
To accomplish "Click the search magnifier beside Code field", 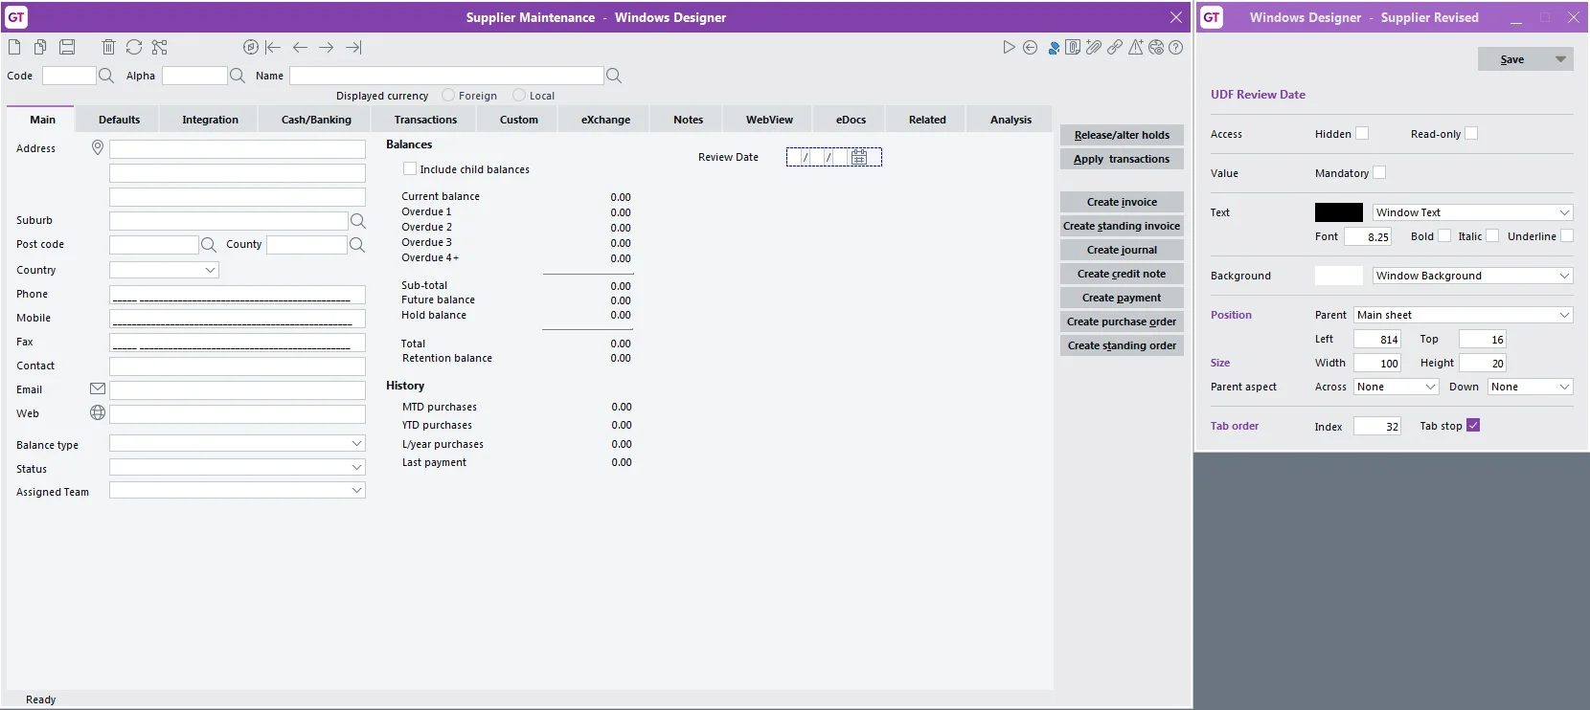I will click(x=106, y=76).
